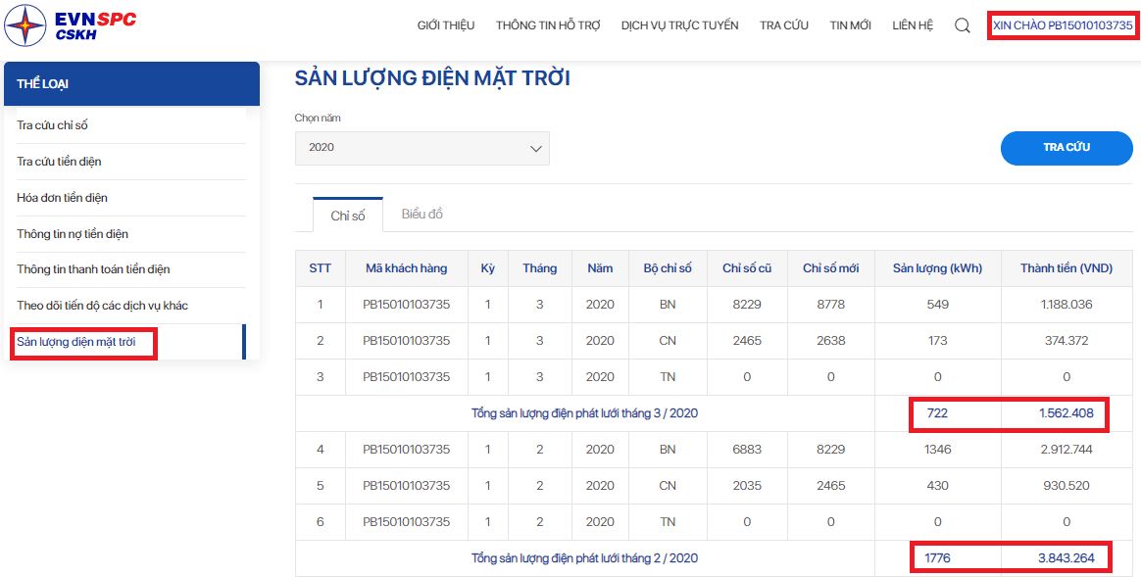Click total output 1776 for February

tap(937, 558)
